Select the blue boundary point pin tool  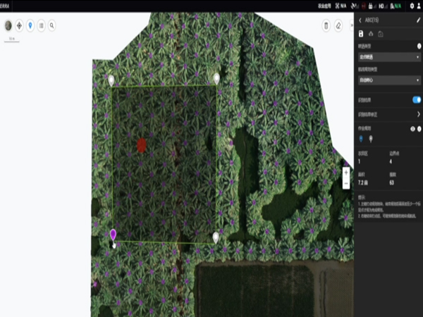[361, 139]
